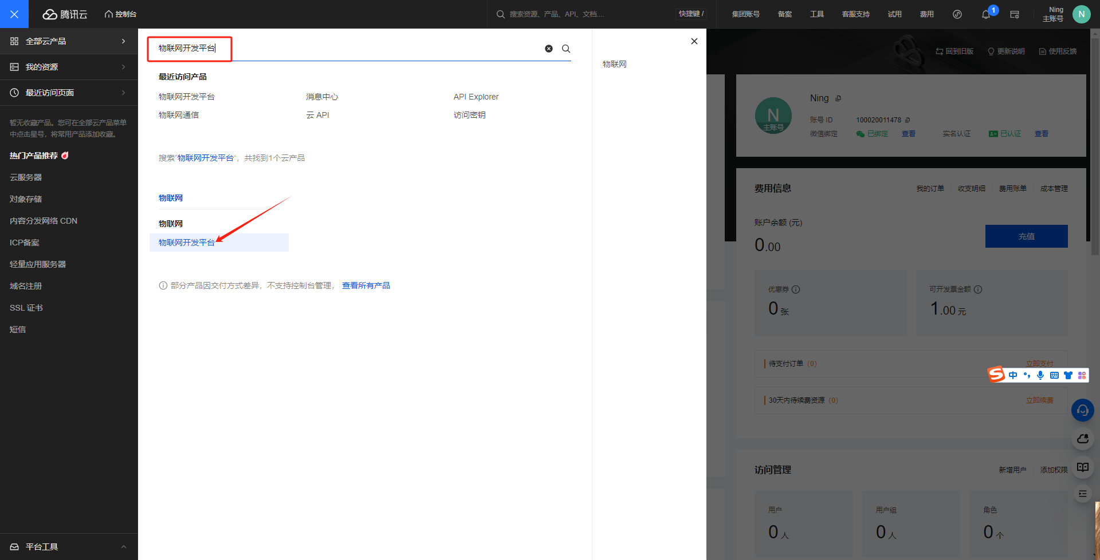1100x560 pixels.
Task: Open the top bar icon next to the bell
Action: tap(1015, 14)
